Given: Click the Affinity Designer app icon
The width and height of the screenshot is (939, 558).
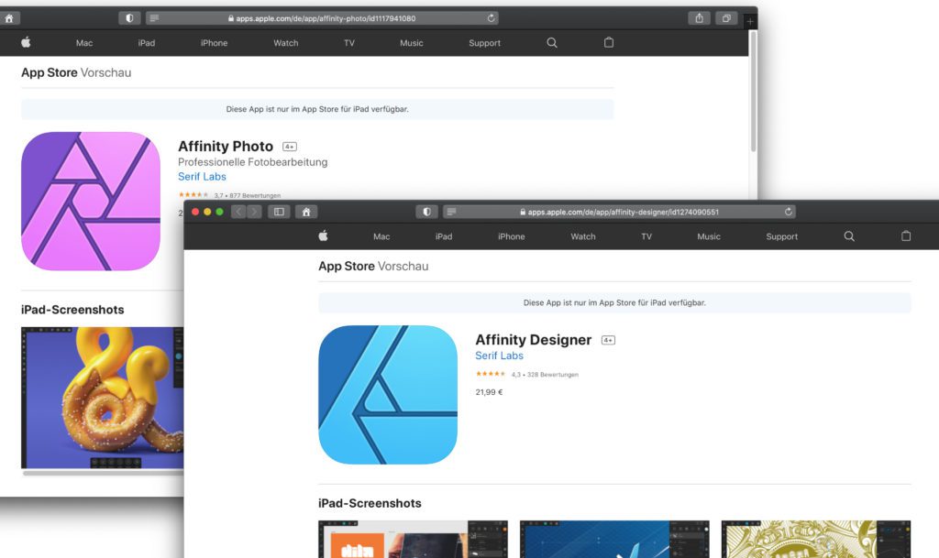Looking at the screenshot, I should pos(387,394).
